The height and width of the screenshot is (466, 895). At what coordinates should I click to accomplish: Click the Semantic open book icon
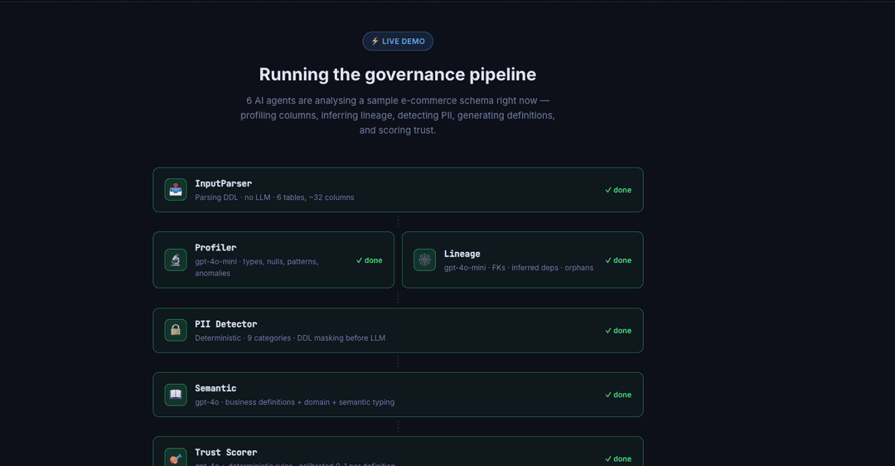pos(175,395)
